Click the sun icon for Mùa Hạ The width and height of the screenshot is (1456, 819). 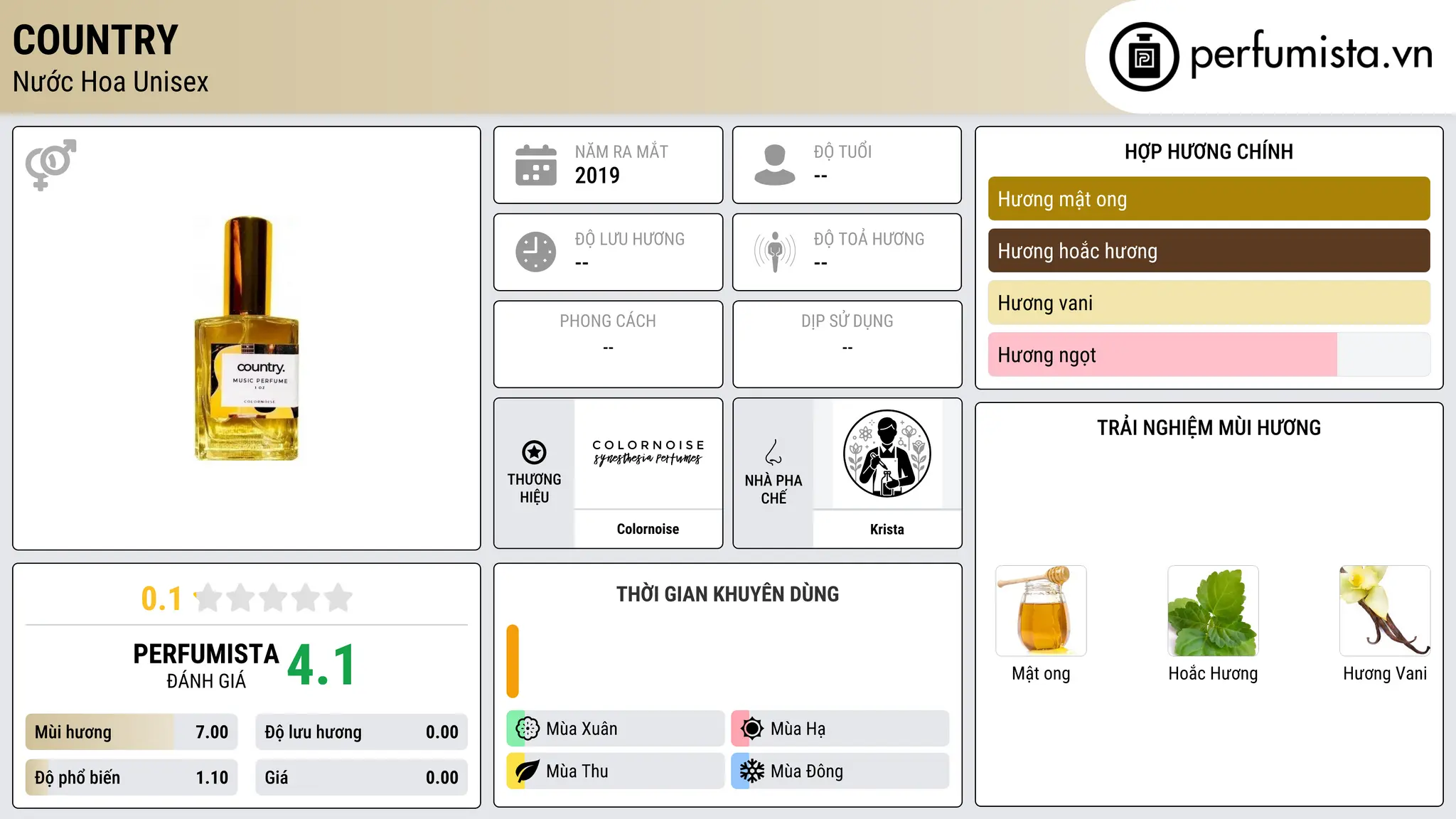click(x=752, y=728)
